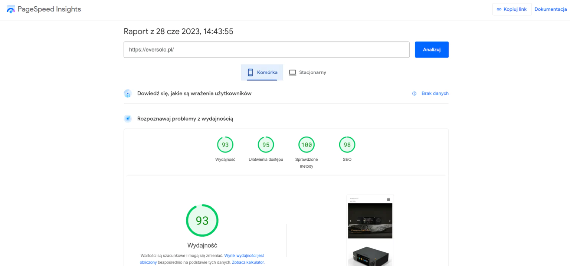
Task: Click the Kopiuj link button
Action: click(x=512, y=9)
